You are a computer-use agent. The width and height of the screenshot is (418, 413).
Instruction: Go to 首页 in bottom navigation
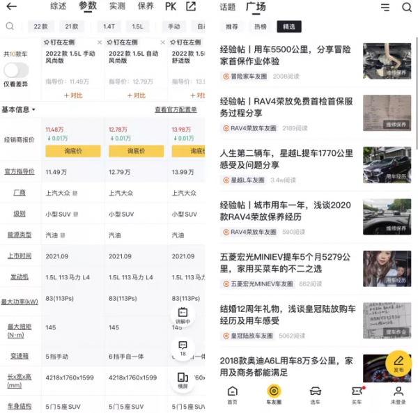(x=232, y=395)
